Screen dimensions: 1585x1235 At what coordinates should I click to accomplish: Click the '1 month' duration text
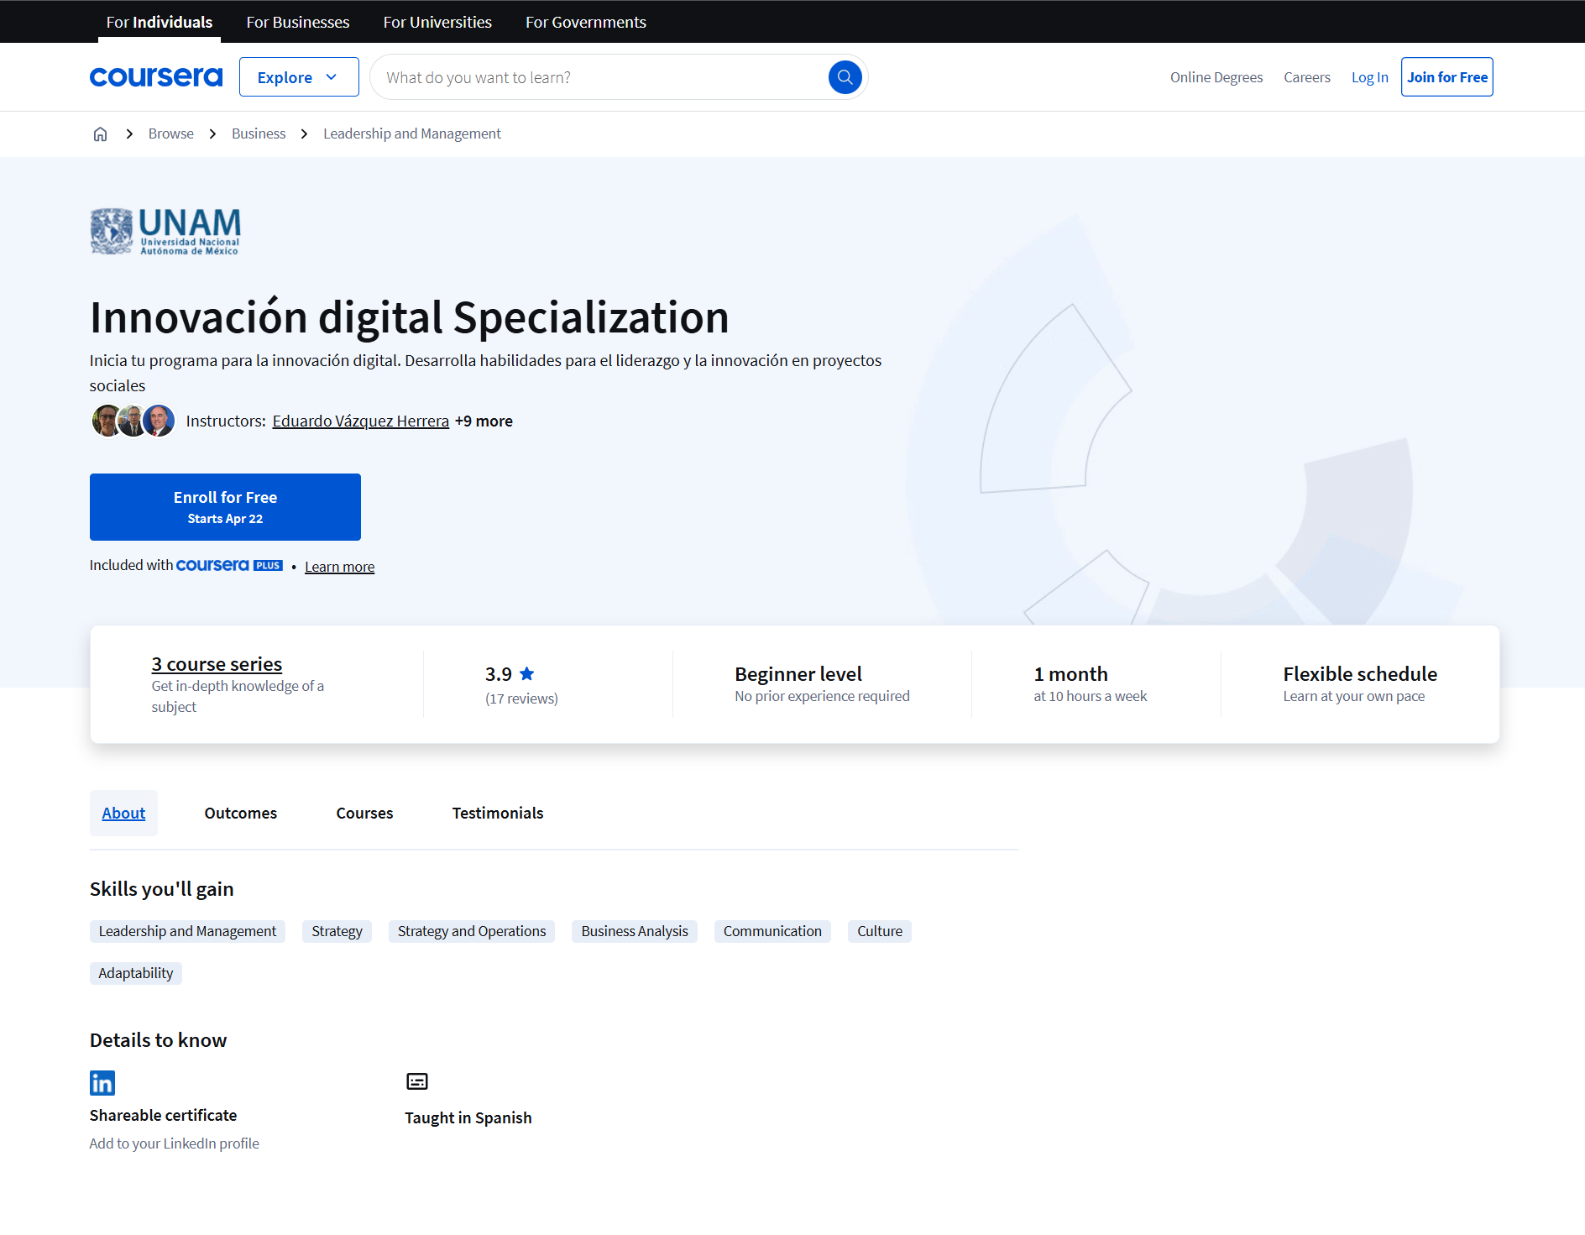click(x=1070, y=674)
